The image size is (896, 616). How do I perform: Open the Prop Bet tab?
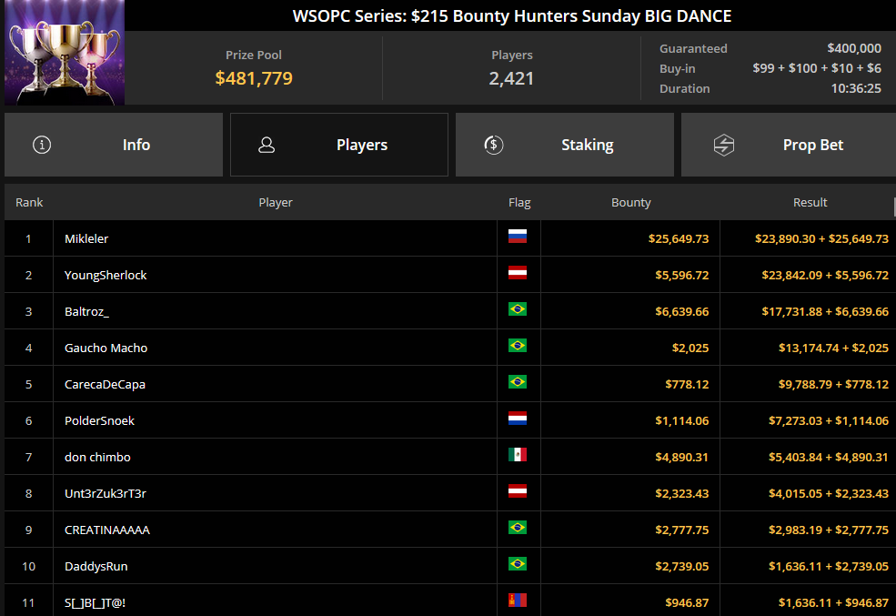coord(789,145)
